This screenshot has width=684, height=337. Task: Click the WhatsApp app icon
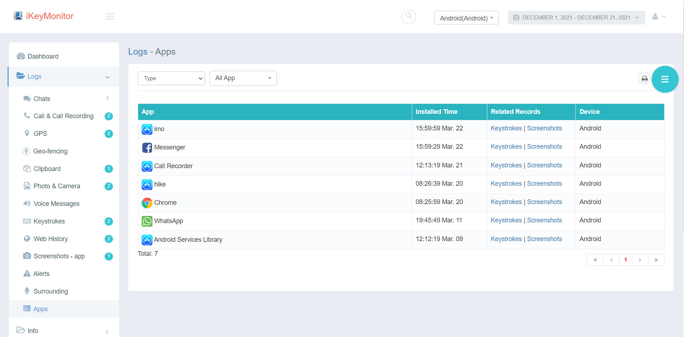[x=147, y=221]
